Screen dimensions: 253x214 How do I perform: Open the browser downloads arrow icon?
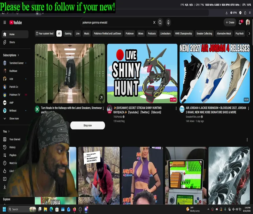coord(227,12)
